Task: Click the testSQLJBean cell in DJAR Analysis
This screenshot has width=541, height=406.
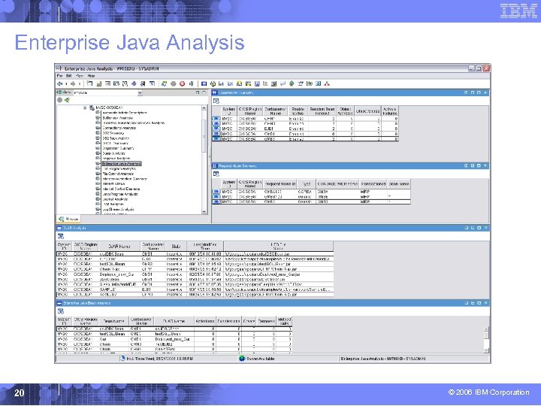Action: pyautogui.click(x=119, y=264)
